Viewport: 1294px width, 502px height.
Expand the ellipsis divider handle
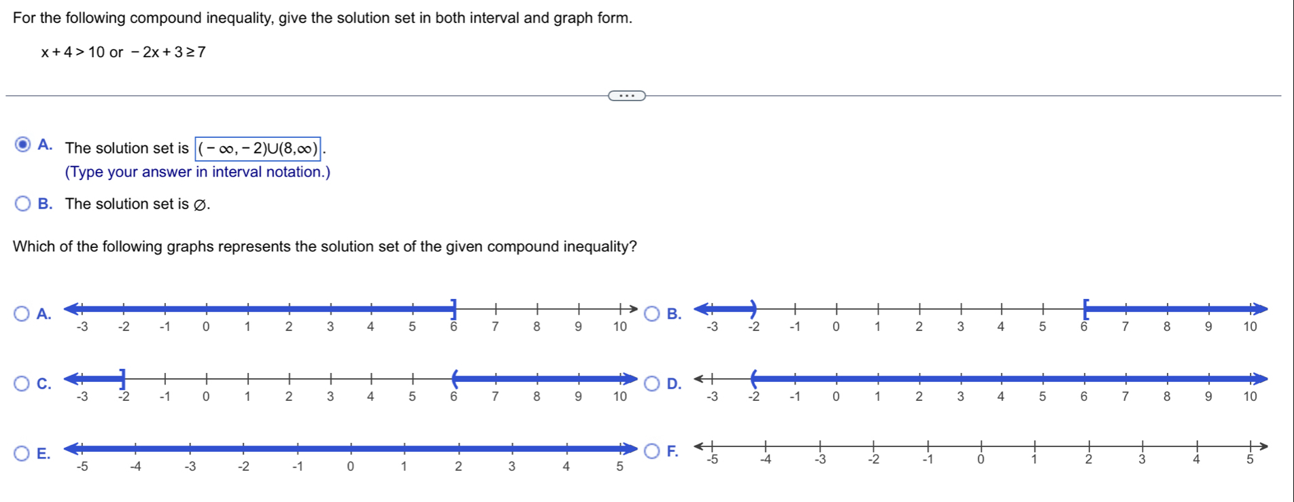(x=626, y=96)
